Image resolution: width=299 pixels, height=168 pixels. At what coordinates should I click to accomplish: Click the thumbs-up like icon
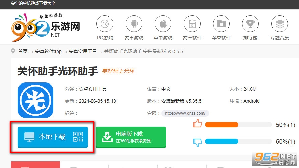point(197,123)
